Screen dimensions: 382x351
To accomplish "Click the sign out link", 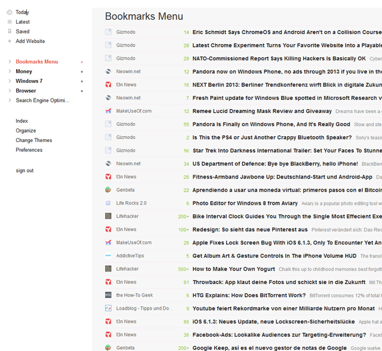I will (24, 171).
